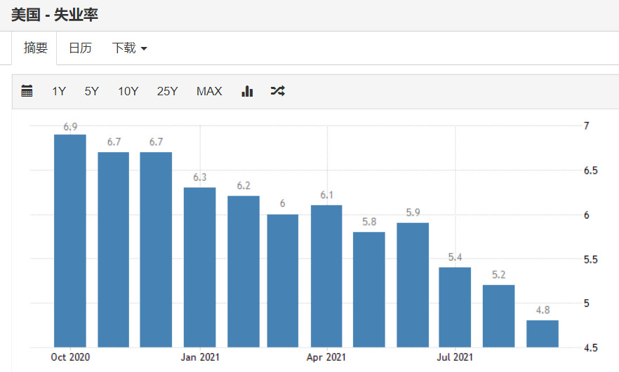The height and width of the screenshot is (372, 619).
Task: Click the bar labeled 6.2
Action: [244, 272]
